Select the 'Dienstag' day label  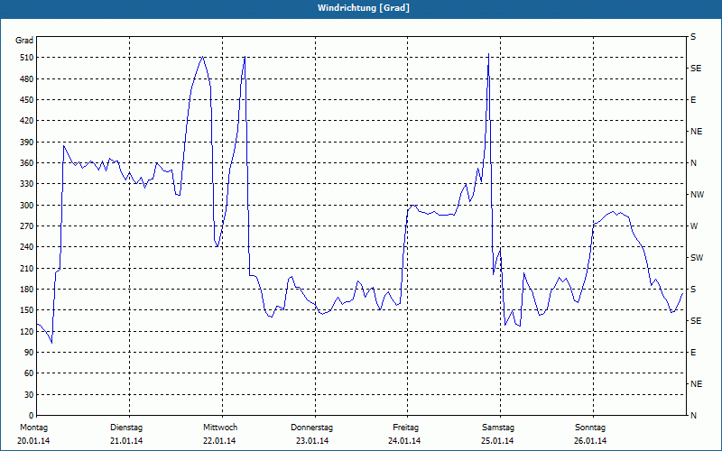tap(126, 428)
